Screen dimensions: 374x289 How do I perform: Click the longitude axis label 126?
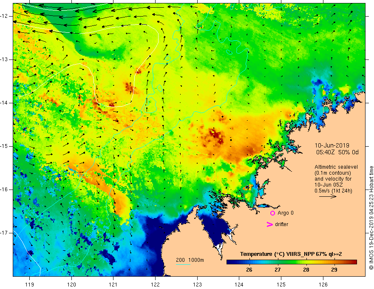[323, 284]
